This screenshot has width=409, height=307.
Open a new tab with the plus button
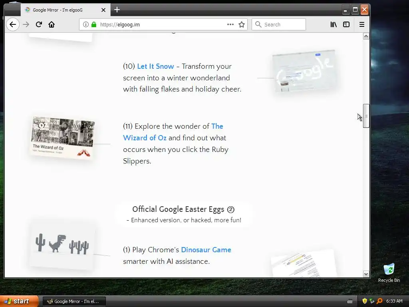117,10
